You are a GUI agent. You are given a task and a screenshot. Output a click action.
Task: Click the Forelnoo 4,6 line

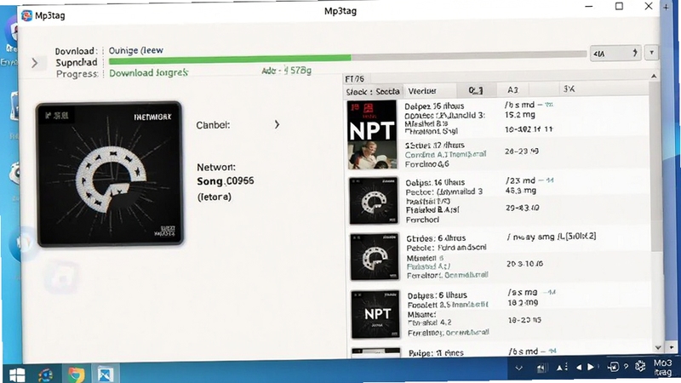point(427,164)
